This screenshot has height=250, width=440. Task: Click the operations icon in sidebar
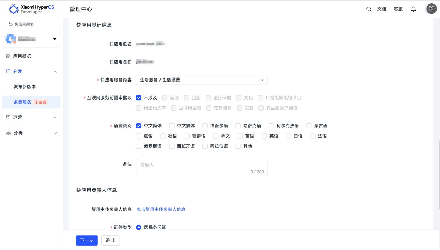[8, 117]
